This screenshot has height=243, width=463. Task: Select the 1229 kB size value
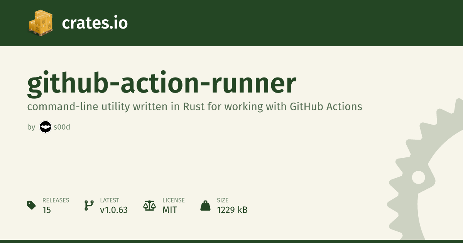(232, 210)
